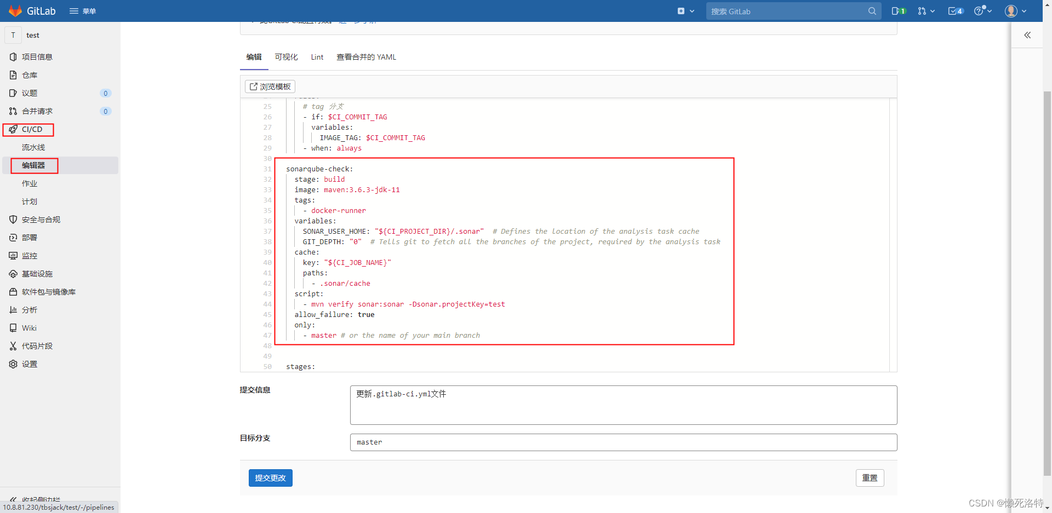1052x513 pixels.
Task: Click the 仓库 repository icon
Action: (13, 75)
